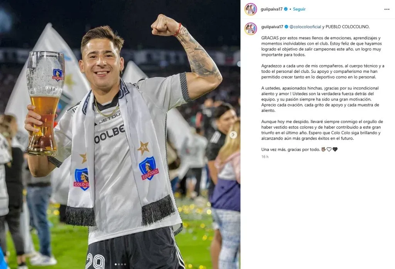395x269 pixels.
Task: Click the 16 h post timestamp
Action: [x=265, y=157]
